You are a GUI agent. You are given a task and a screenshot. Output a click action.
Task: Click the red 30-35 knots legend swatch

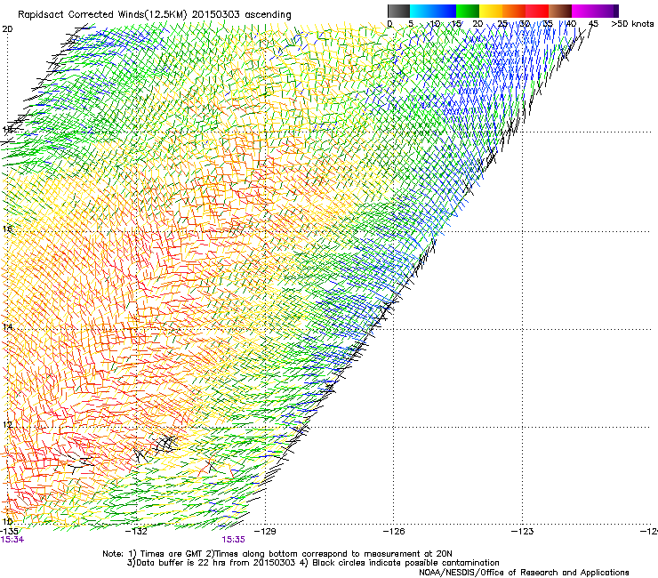tap(537, 11)
